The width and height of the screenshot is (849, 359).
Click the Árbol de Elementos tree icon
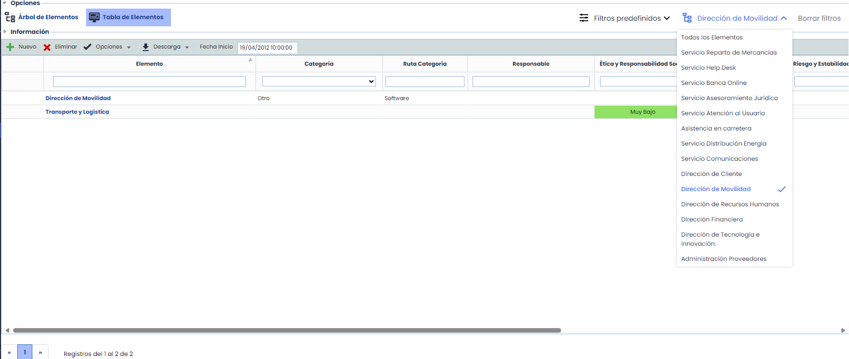tap(10, 18)
